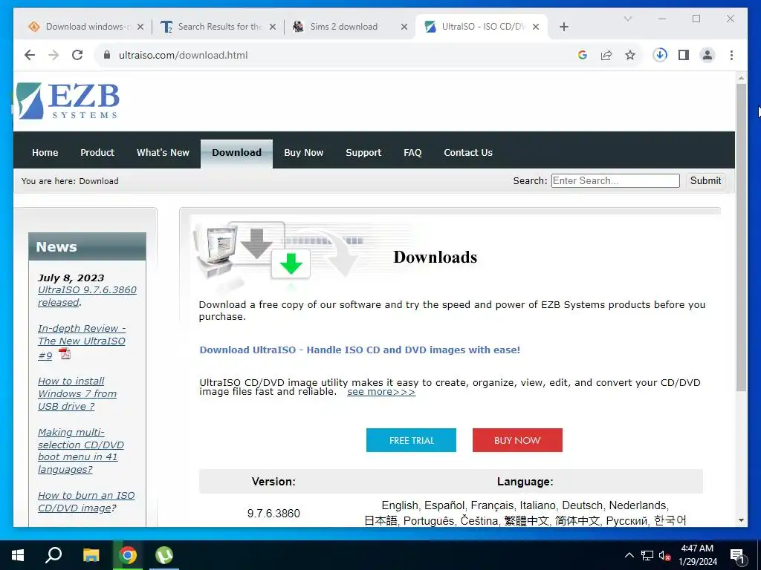This screenshot has width=761, height=570.
Task: Open Making multi-selection CD/DVD boot menu link
Action: pos(80,451)
